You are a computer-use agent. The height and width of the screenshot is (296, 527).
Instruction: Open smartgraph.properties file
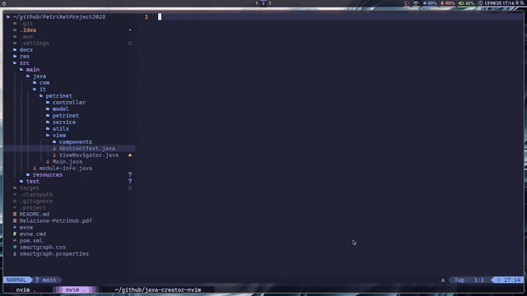pyautogui.click(x=54, y=254)
